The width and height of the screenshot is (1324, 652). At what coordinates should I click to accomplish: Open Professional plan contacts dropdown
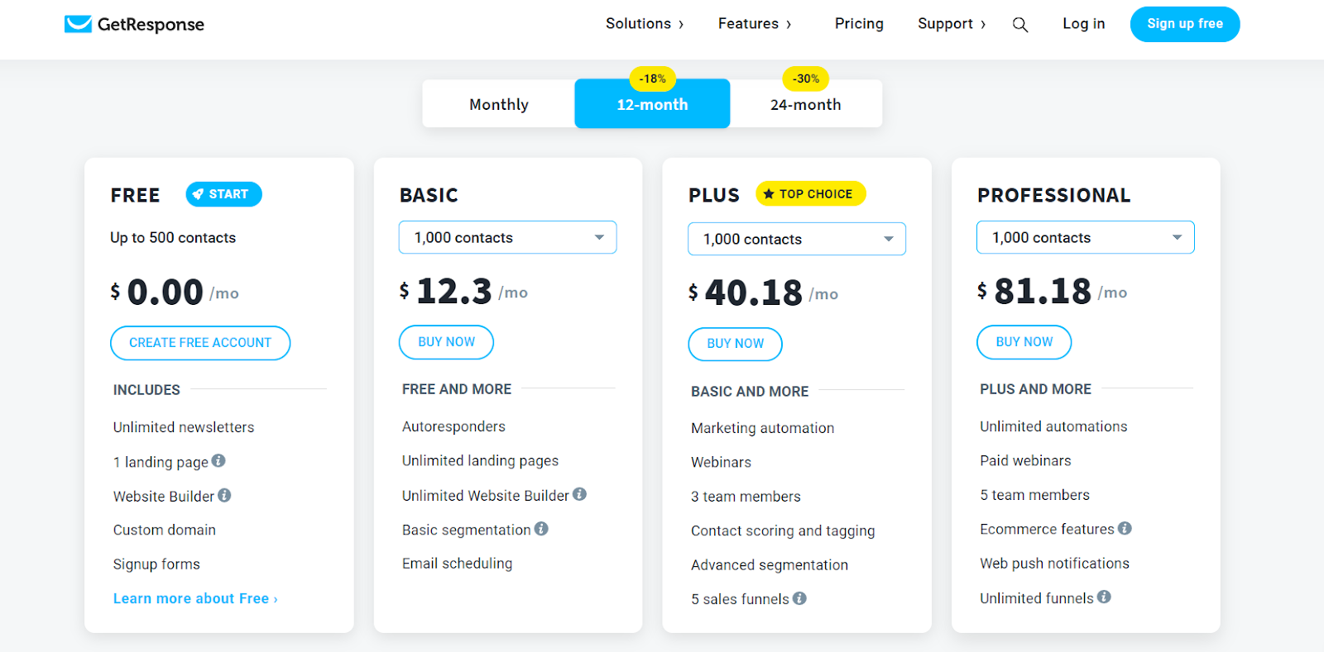(x=1086, y=237)
